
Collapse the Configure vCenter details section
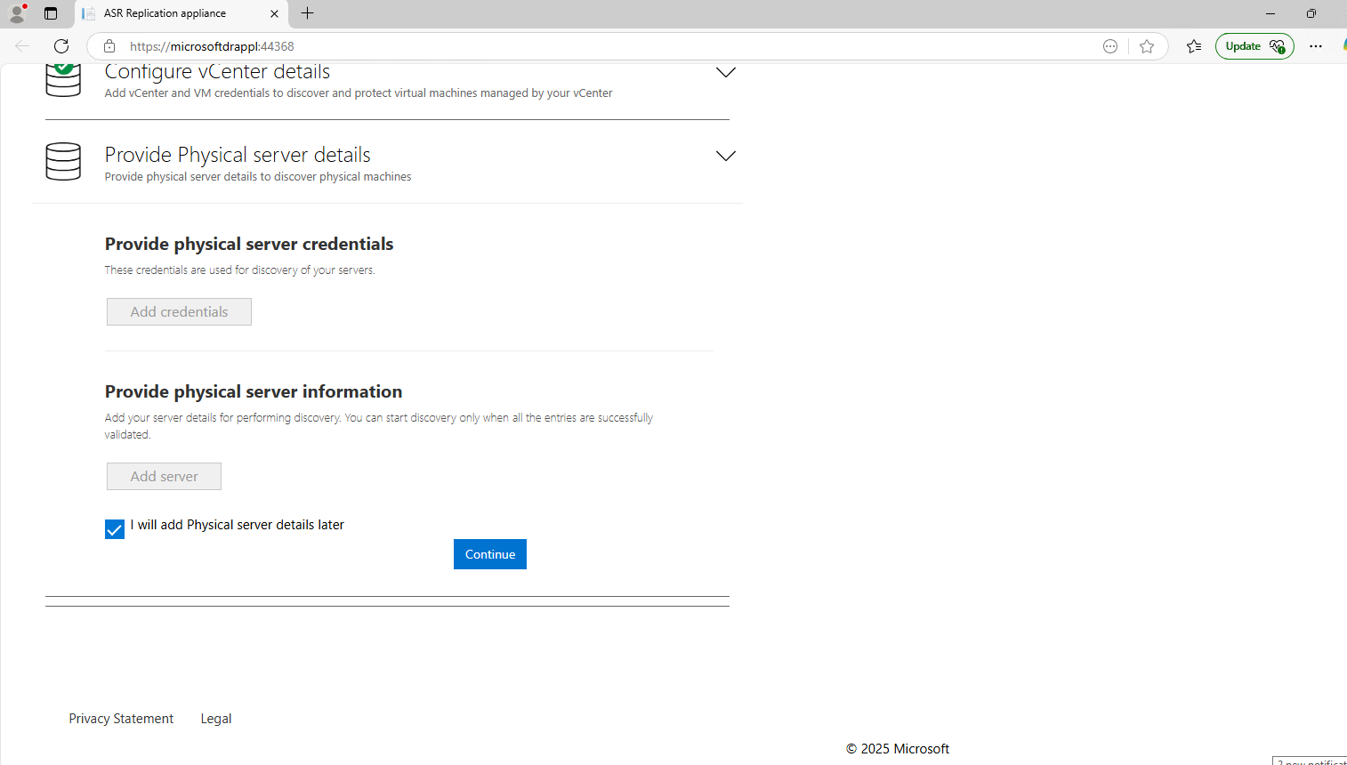(726, 72)
